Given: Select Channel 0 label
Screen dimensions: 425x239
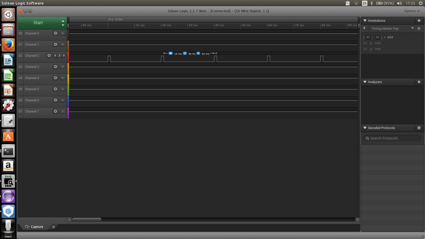Looking at the screenshot, I should click(x=32, y=33).
